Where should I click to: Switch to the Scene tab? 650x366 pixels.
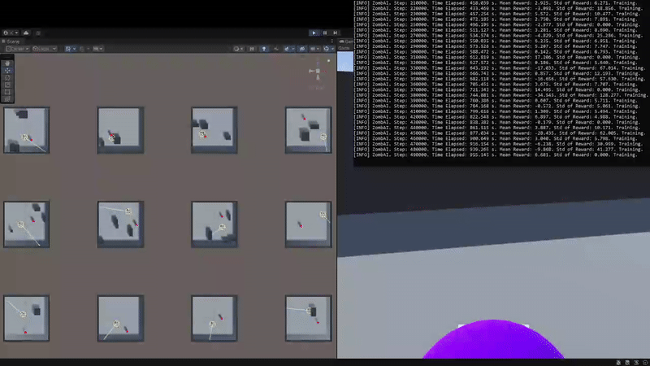[11, 41]
